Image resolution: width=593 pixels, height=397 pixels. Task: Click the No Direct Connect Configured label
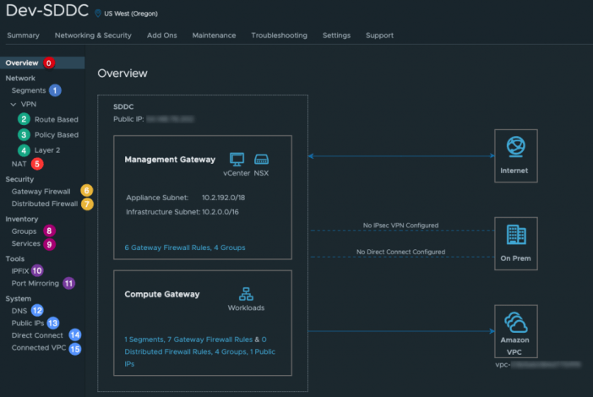[x=401, y=252]
